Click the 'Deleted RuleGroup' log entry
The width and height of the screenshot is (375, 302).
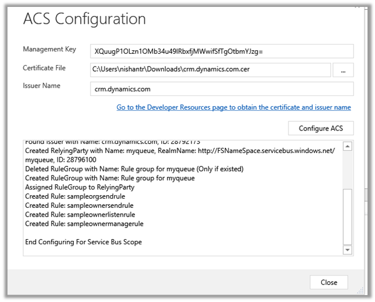pyautogui.click(x=134, y=169)
